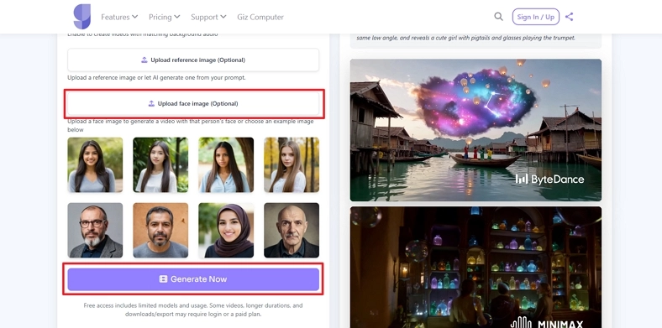
Task: Open the ByteDance galaxy cloud village video
Action: coord(475,130)
